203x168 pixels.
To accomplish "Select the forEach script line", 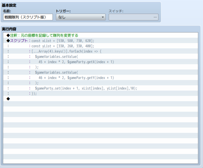I will [101, 51].
